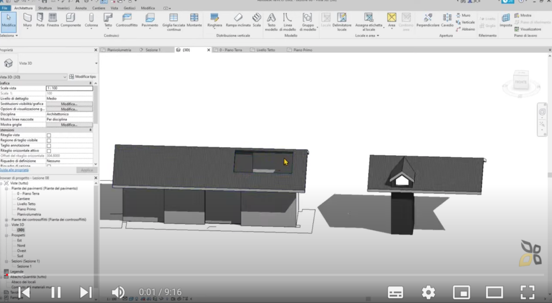This screenshot has height=303, width=552.
Task: Select the Testo modello tool
Action: tap(271, 22)
